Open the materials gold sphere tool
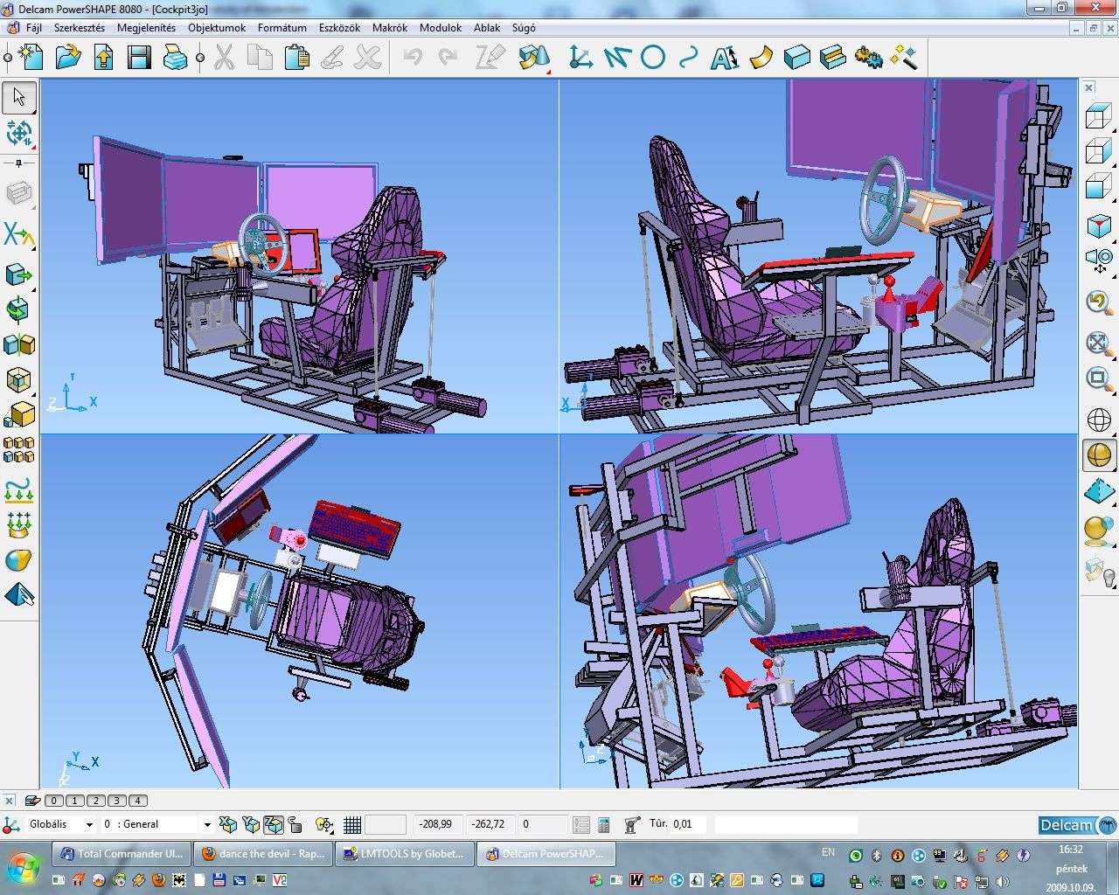The width and height of the screenshot is (1119, 895). (1099, 530)
